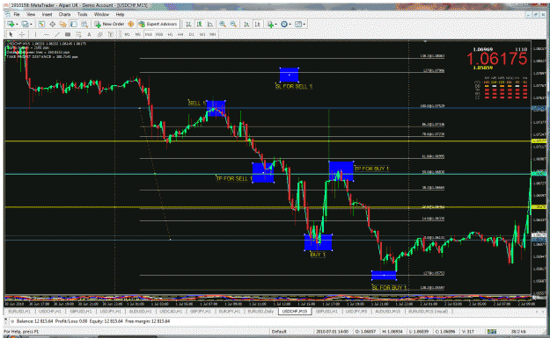This screenshot has width=550, height=338.
Task: Switch to the EURUSD,Daily chart tab
Action: 260,311
